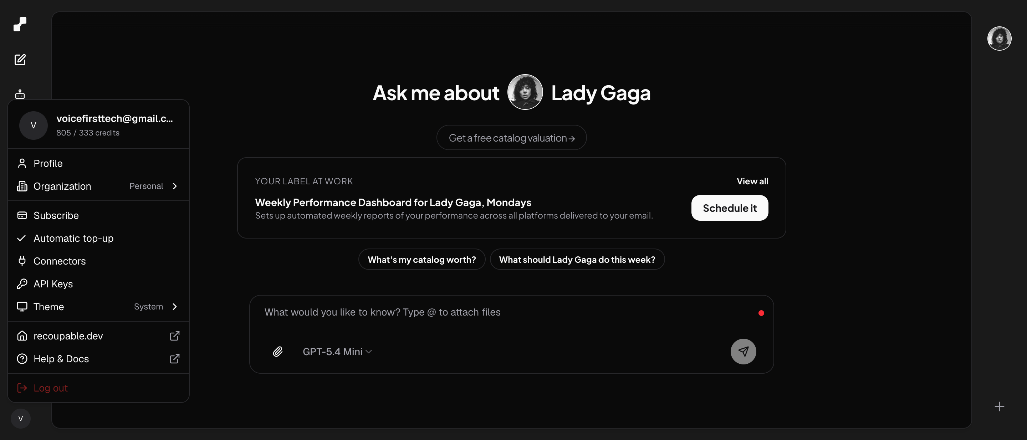Viewport: 1027px width, 440px height.
Task: Open the agents robot icon in sidebar
Action: (x=20, y=94)
